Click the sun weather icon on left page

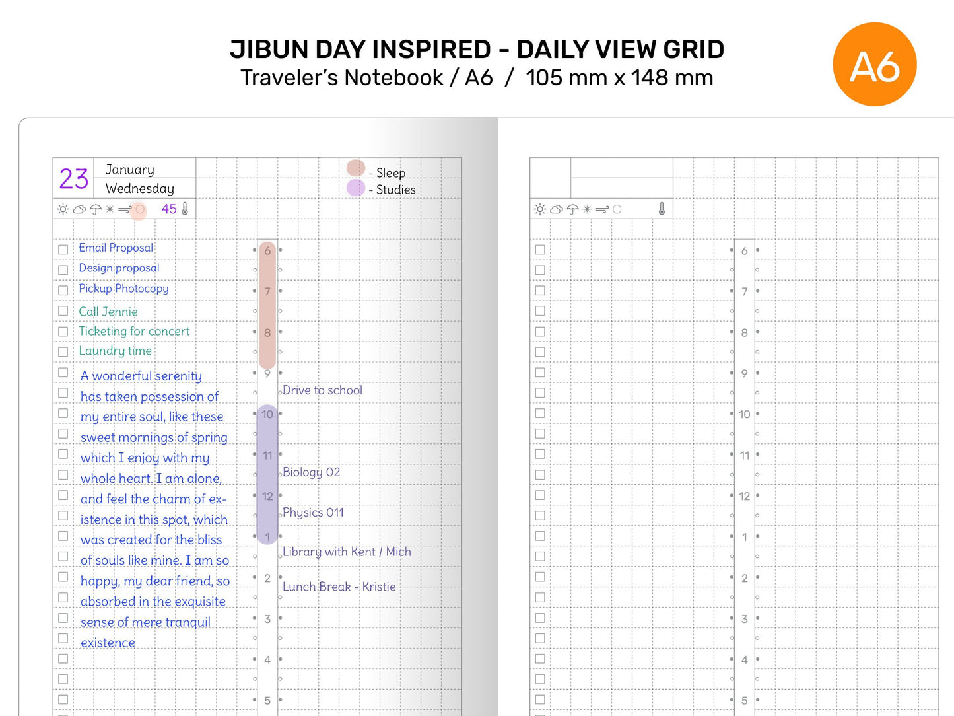[63, 209]
